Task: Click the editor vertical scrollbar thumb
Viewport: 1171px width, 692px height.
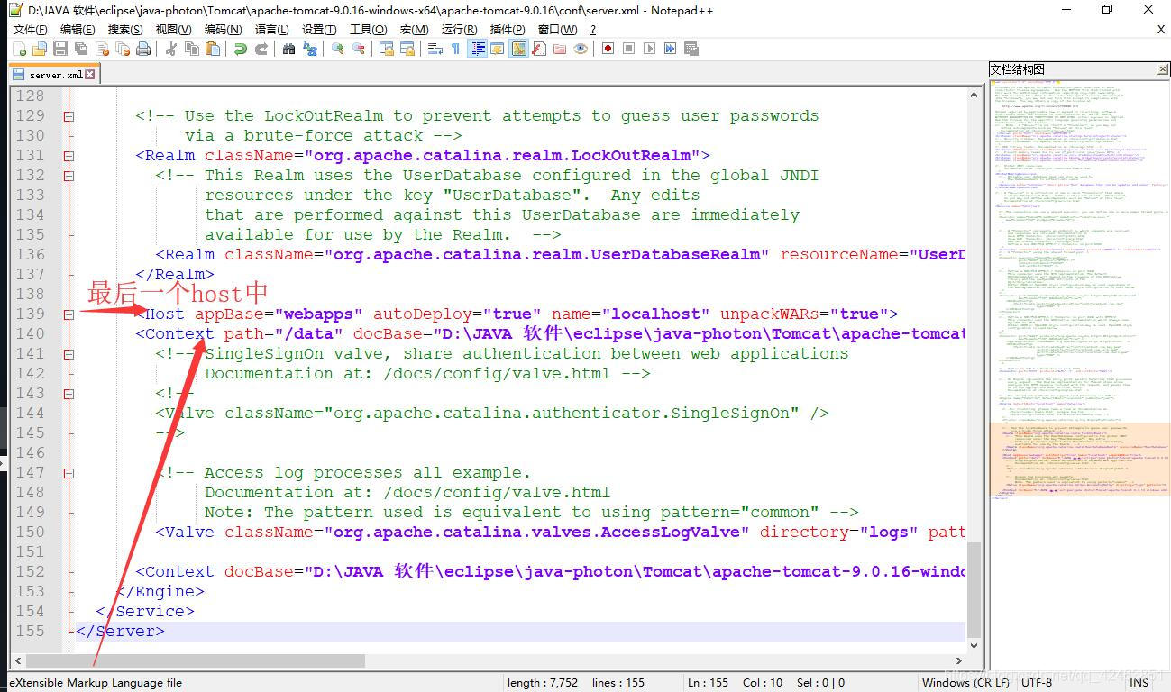Action: point(974,587)
